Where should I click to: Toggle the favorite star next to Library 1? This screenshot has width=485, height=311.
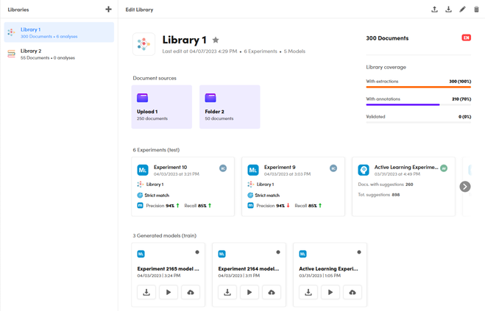pos(216,40)
